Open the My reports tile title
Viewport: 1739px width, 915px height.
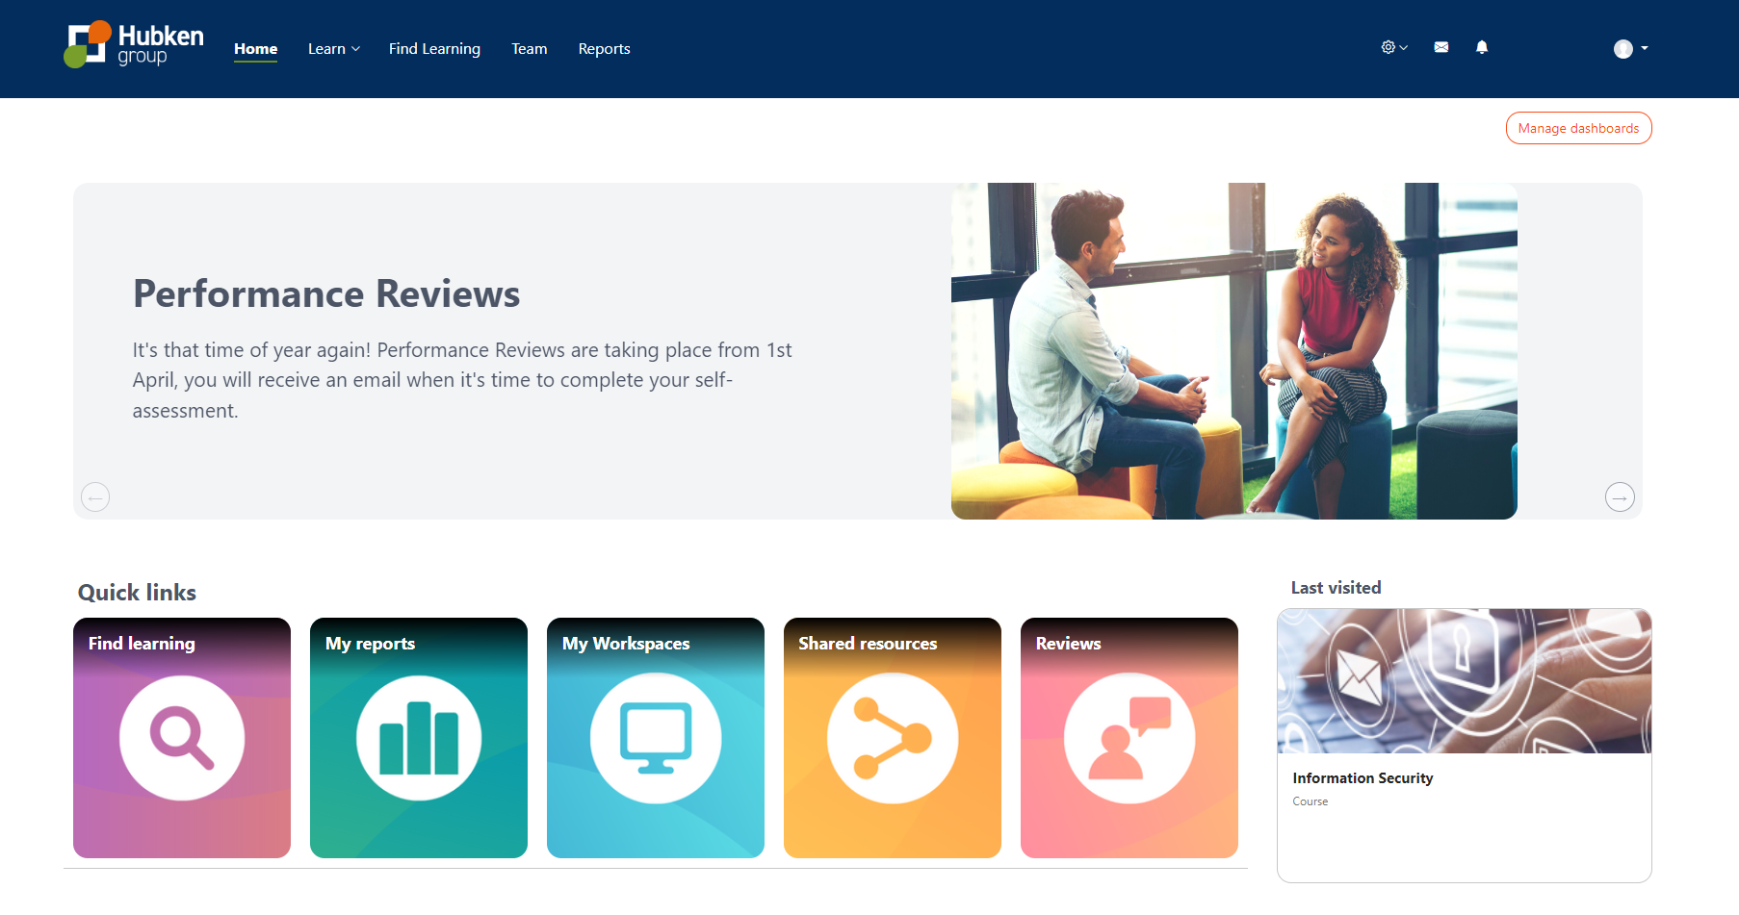[370, 644]
